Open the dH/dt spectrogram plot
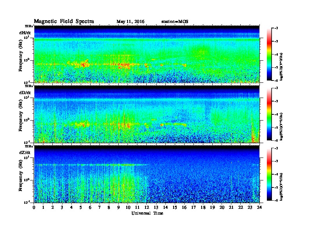 coord(147,54)
